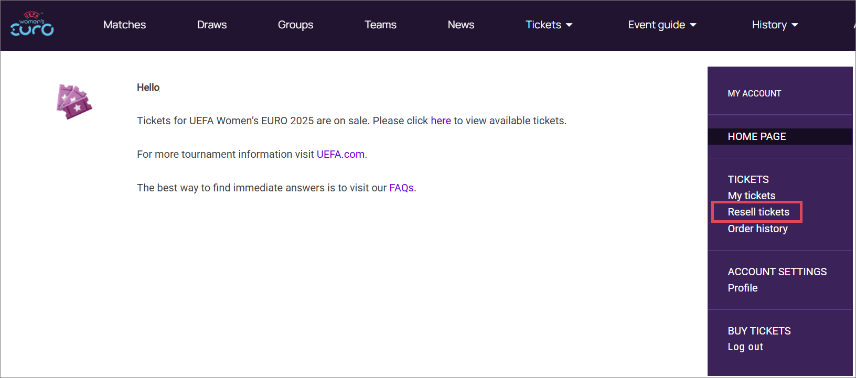Visit the FAQs link

pyautogui.click(x=401, y=188)
